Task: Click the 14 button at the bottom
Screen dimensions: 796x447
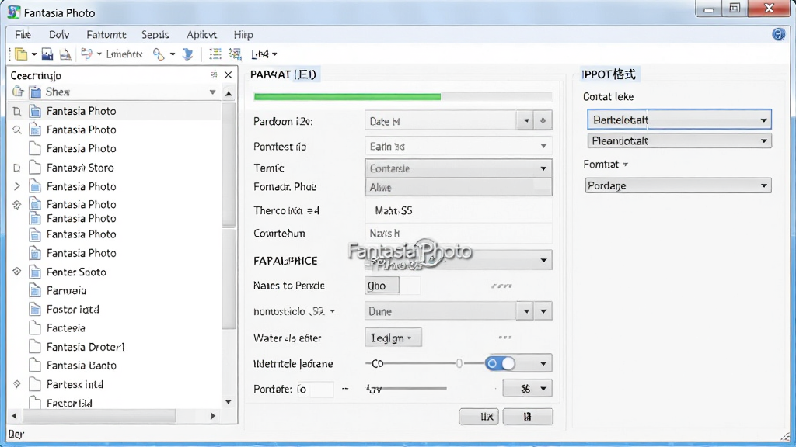Action: 528,416
